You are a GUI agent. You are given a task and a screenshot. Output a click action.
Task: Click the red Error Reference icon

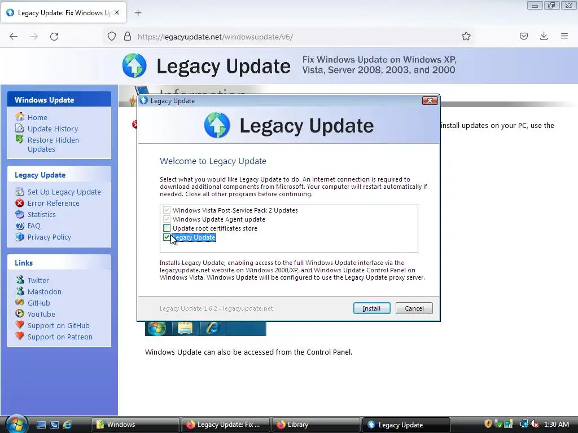pos(20,203)
